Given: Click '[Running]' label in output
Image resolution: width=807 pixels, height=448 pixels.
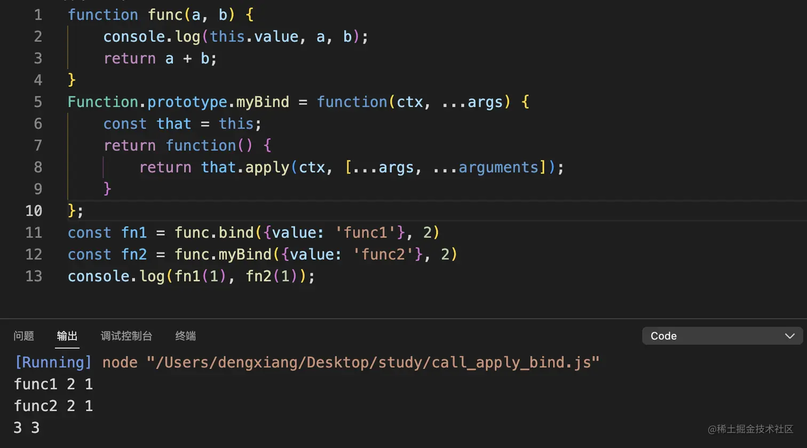Looking at the screenshot, I should click(x=53, y=363).
